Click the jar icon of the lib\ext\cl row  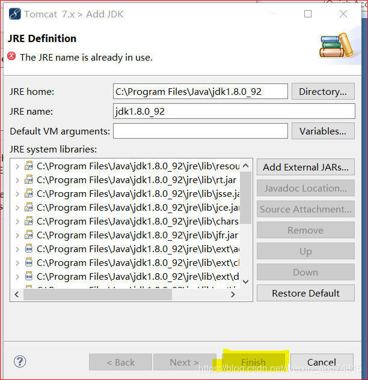29,263
